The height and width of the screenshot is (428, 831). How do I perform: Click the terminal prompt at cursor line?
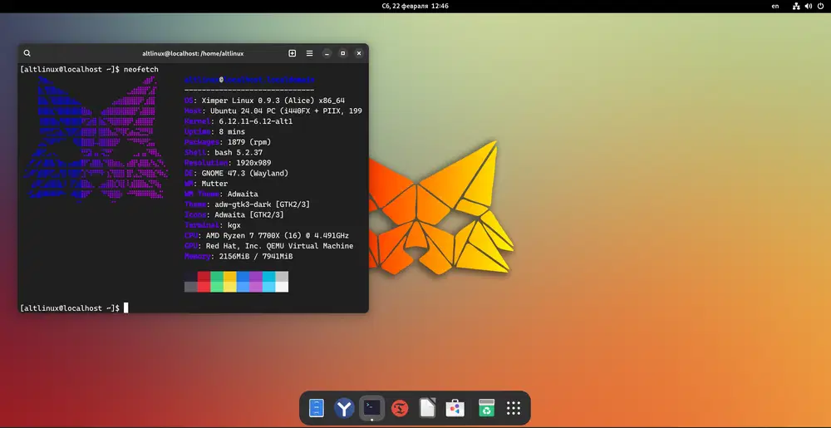126,308
